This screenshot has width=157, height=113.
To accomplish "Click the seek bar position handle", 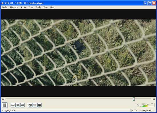I will point(134,99).
